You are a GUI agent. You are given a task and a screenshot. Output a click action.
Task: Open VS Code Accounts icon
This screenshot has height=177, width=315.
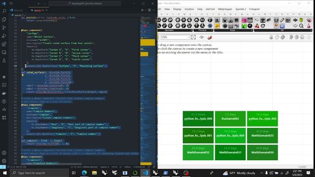tap(4, 153)
